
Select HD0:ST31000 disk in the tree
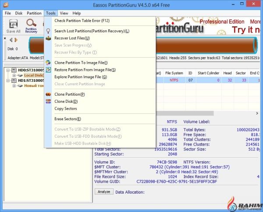[x=31, y=70]
